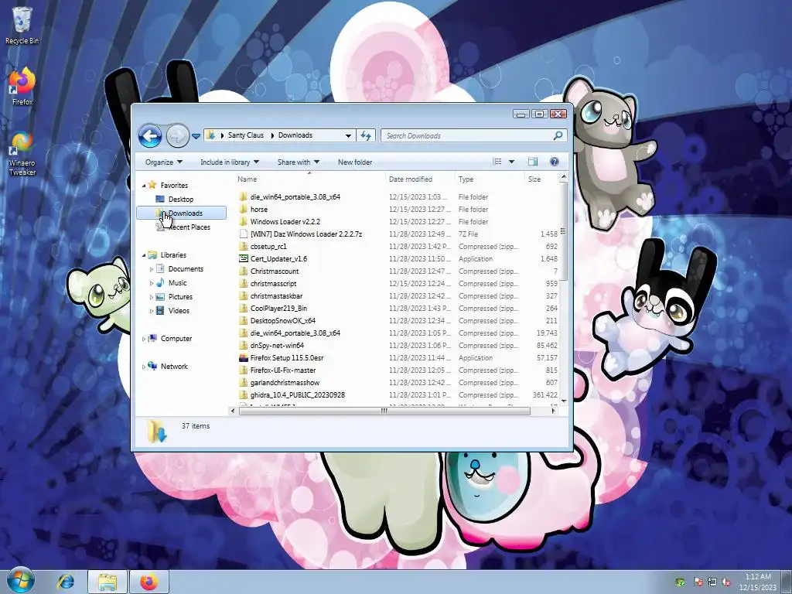Screen dimensions: 792x594
Task: Sort by the Type column header
Action: pos(490,179)
